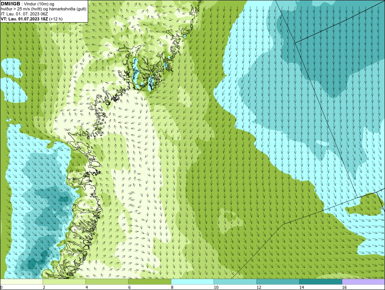Screen dimensions: 385x290
Task: Click the 14–16 m/s dark teal swatch
Action: click(x=320, y=282)
